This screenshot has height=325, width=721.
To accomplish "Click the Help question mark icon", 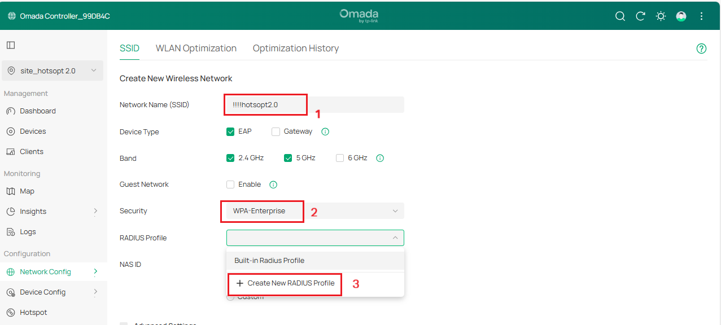I will pos(701,49).
